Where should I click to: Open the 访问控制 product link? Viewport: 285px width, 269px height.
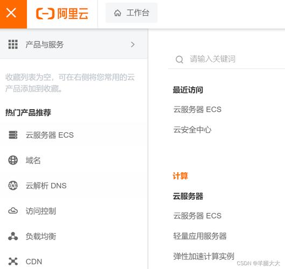pyautogui.click(x=41, y=211)
